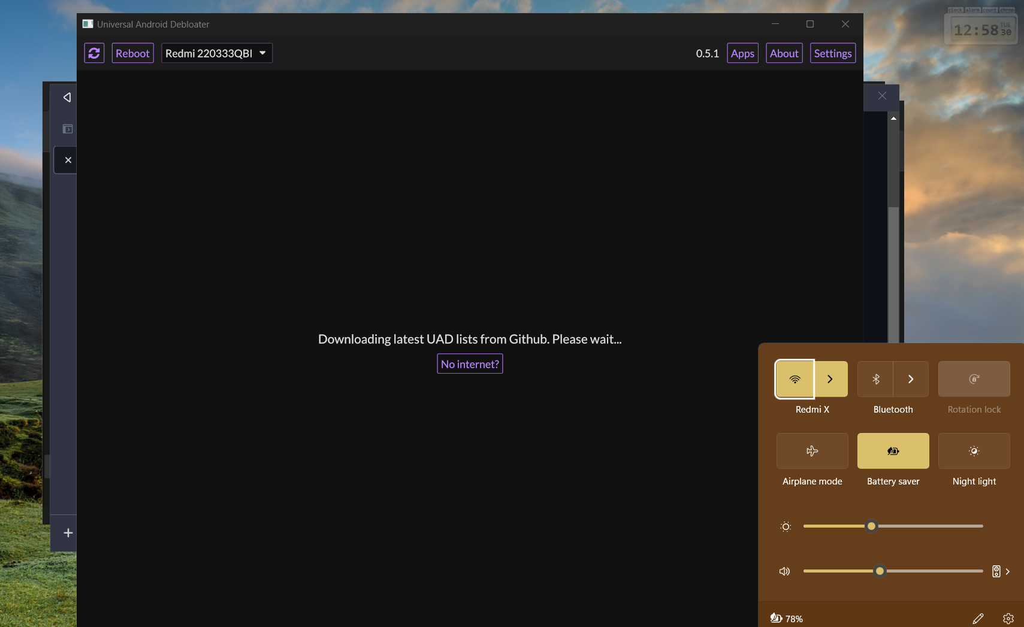
Task: Maximize the Universal Android Debloater window
Action: click(x=810, y=24)
